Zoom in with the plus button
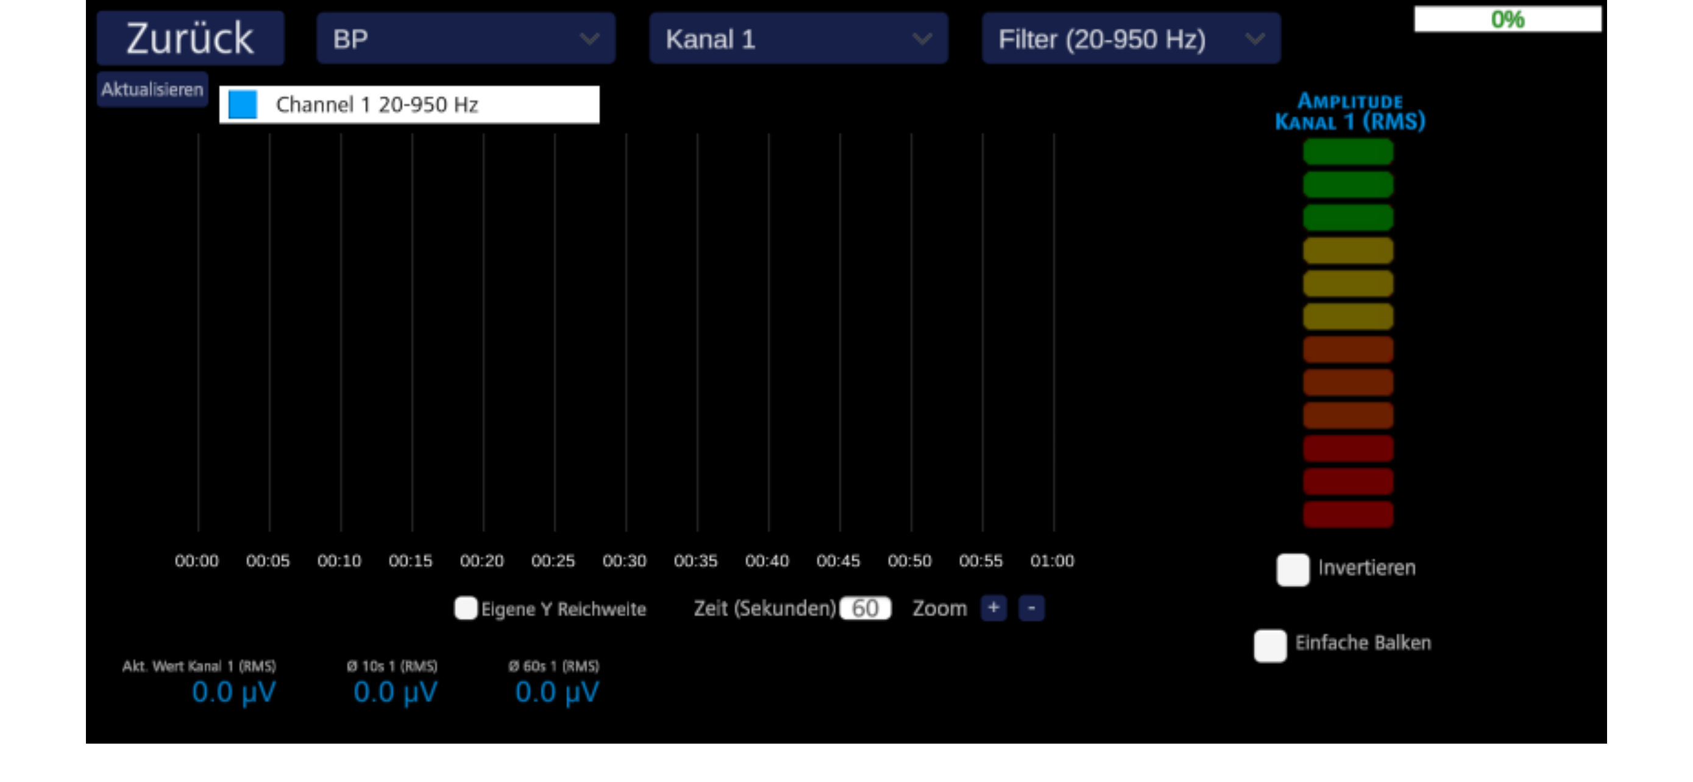This screenshot has height=782, width=1693. click(994, 608)
